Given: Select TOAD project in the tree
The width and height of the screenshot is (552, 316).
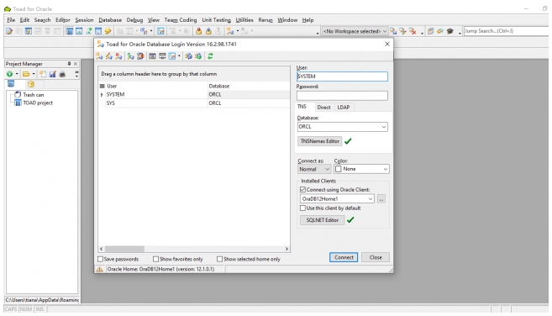Looking at the screenshot, I should [x=38, y=103].
